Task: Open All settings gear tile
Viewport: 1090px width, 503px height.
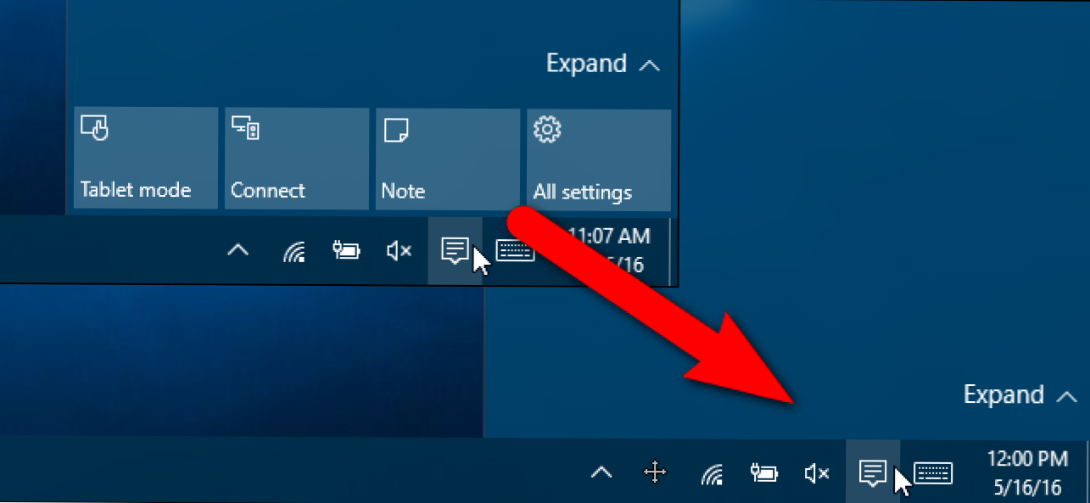Action: pos(598,159)
